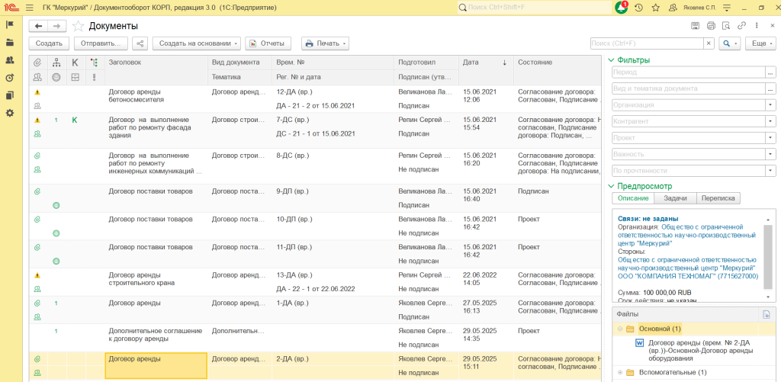This screenshot has width=781, height=382.
Task: Select the Дополнительное соглашение к договору аренды row
Action: [315, 338]
